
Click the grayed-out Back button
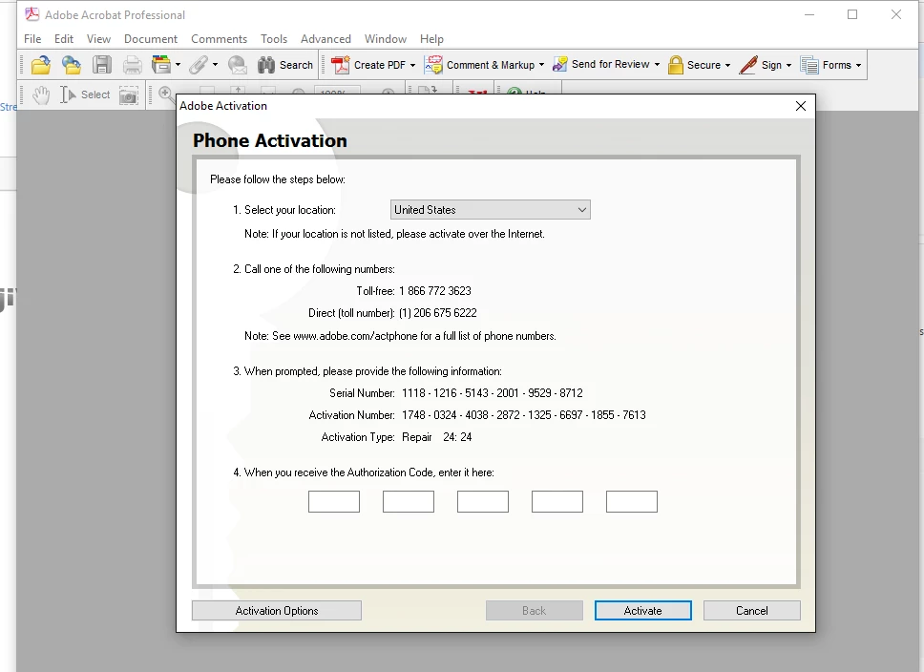pos(535,611)
